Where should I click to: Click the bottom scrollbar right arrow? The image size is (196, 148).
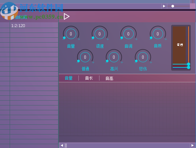tap(192, 145)
